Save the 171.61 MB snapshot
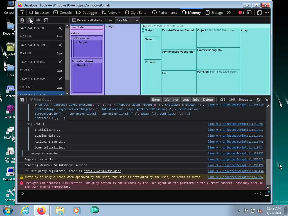The image size is (288, 216). [60, 70]
